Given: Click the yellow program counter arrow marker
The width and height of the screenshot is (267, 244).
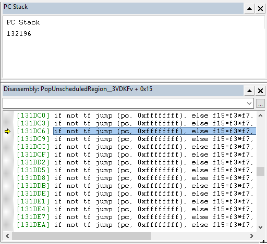Looking at the screenshot, I should pyautogui.click(x=7, y=131).
